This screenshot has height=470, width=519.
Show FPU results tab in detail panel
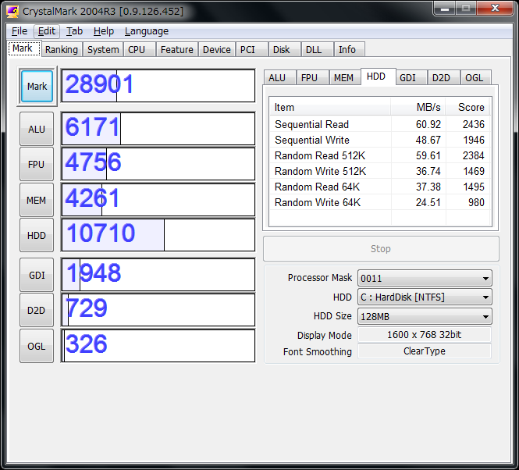312,77
